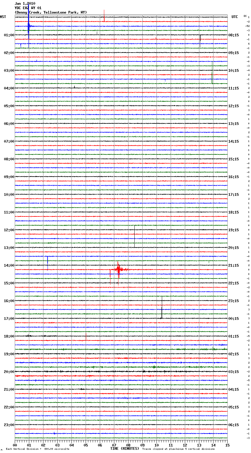Click the '21:15' UTC time label
Viewport: 251px width, 453px height.
tap(234, 265)
